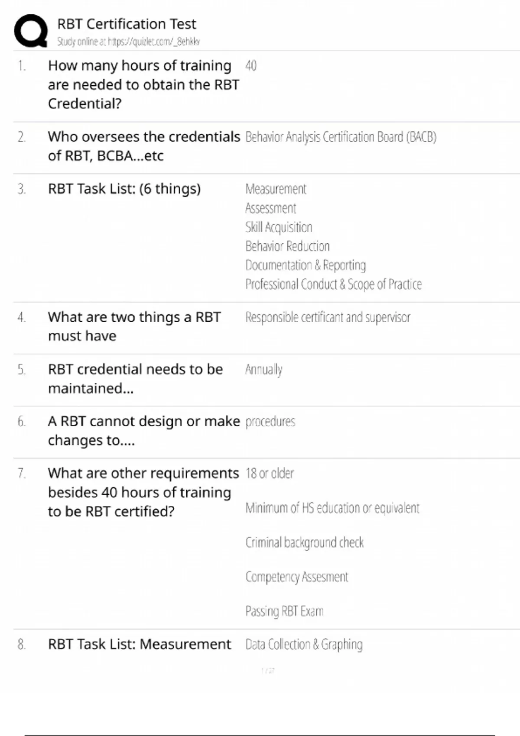
Task: Click the answer "40"
Action: (251, 66)
